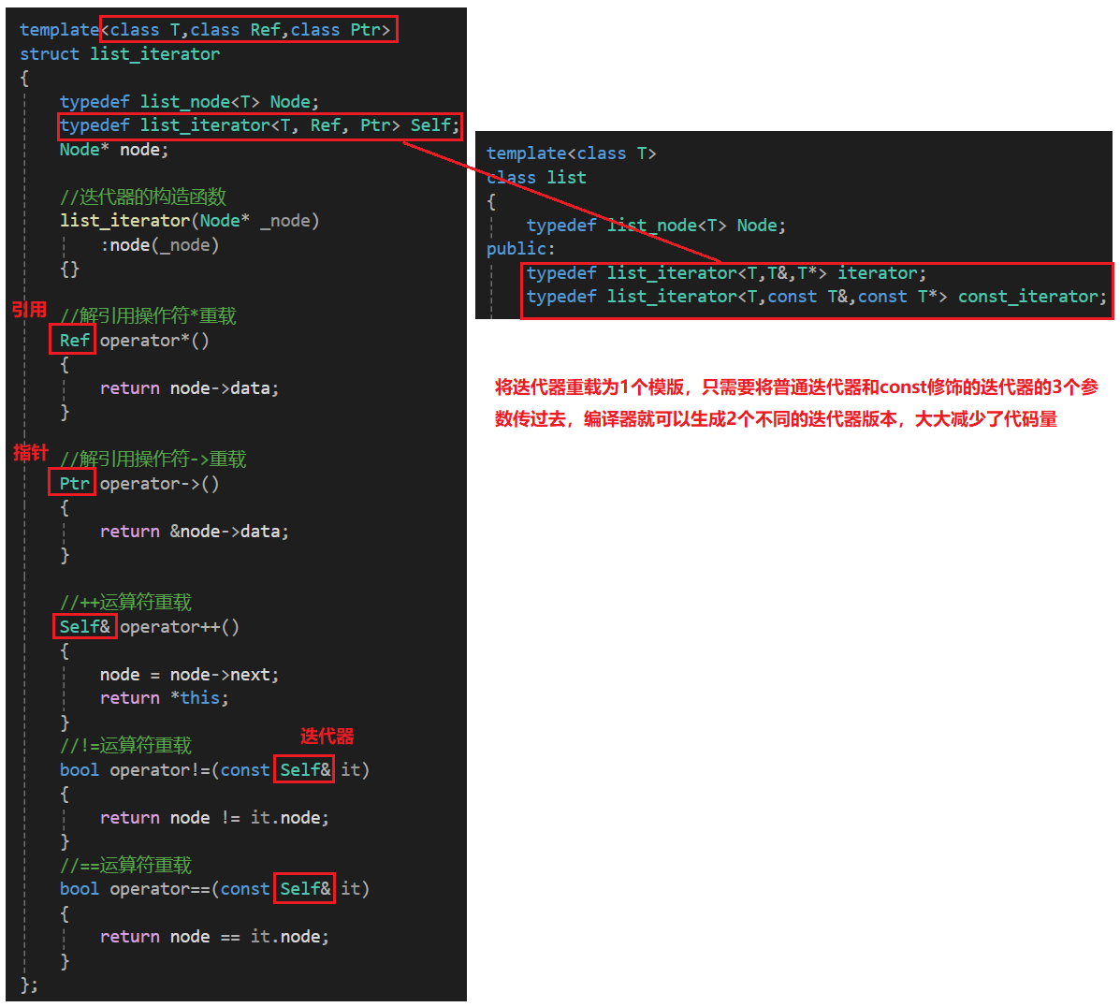Click the '//++运算符重载' comment
This screenshot has width=1120, height=1007.
(x=125, y=602)
